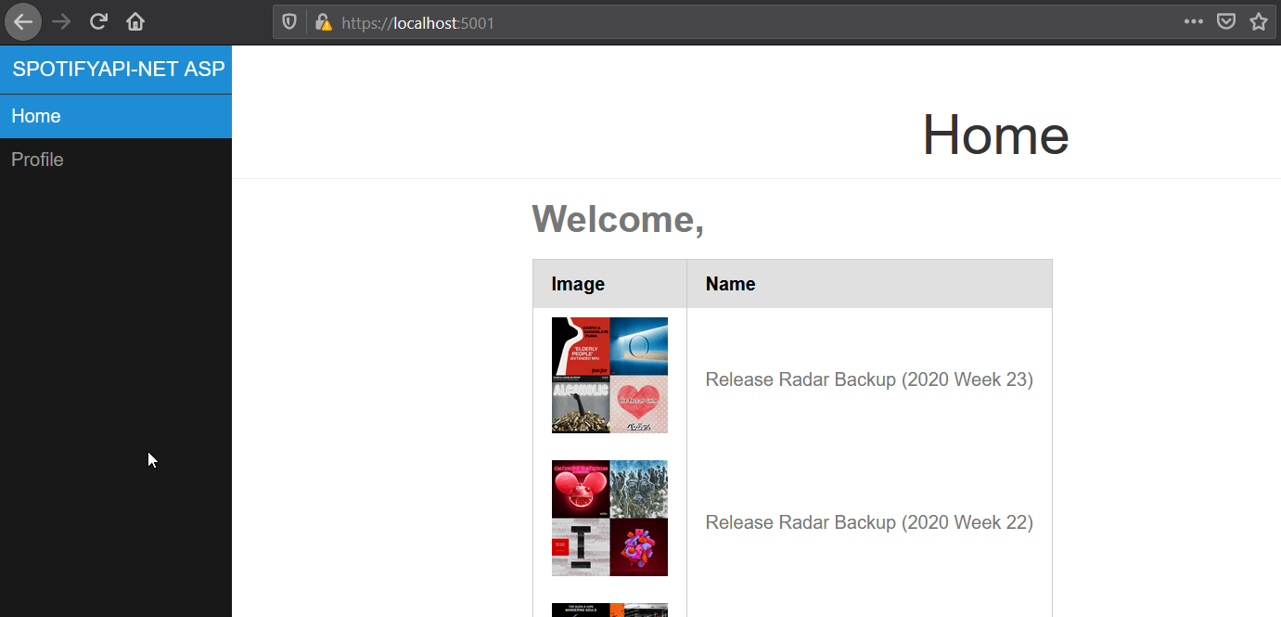This screenshot has height=617, width=1281.
Task: Open the Profile sidebar item
Action: pos(116,160)
